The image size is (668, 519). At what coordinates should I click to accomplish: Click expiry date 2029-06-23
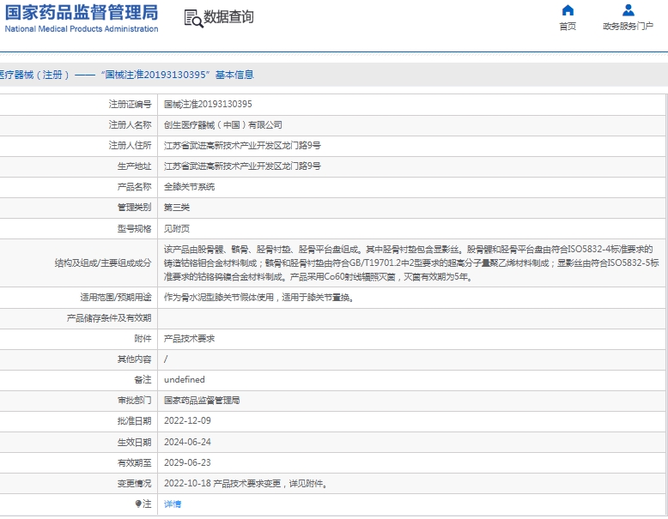tap(187, 462)
